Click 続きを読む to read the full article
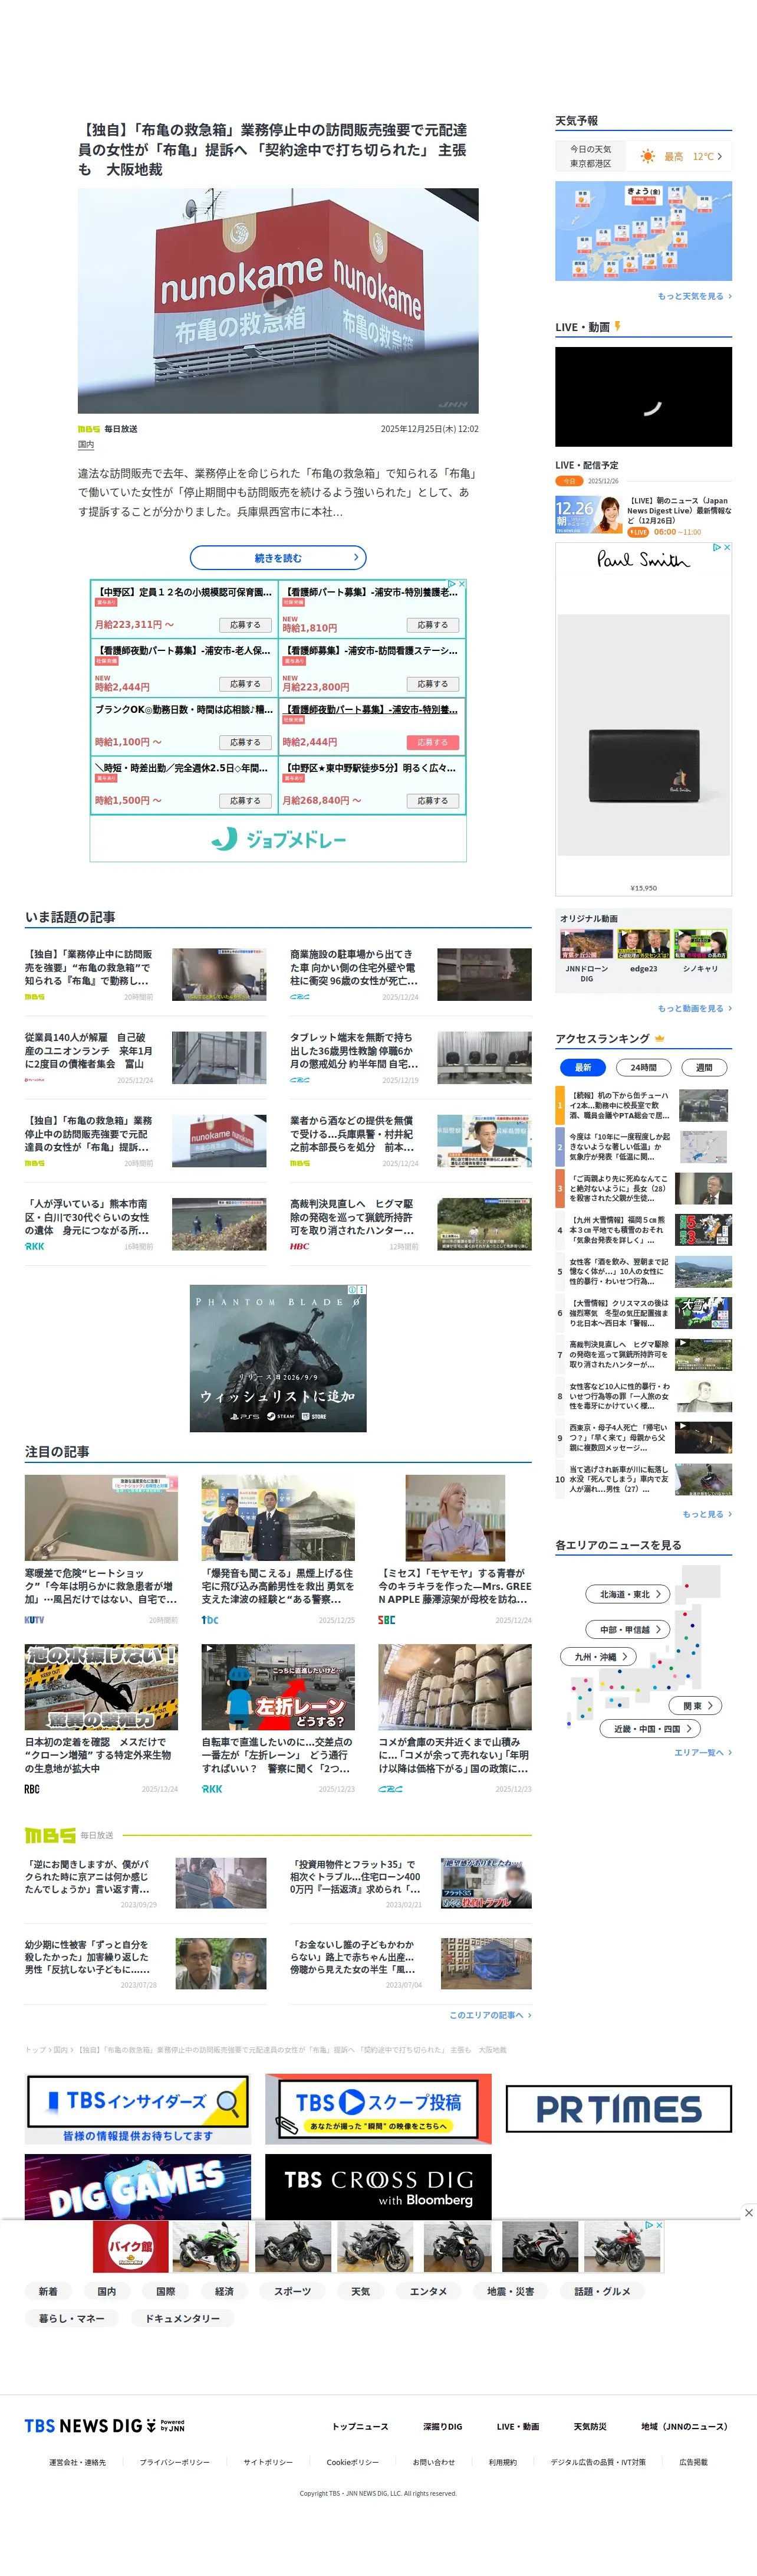Image resolution: width=757 pixels, height=2576 pixels. (x=278, y=557)
